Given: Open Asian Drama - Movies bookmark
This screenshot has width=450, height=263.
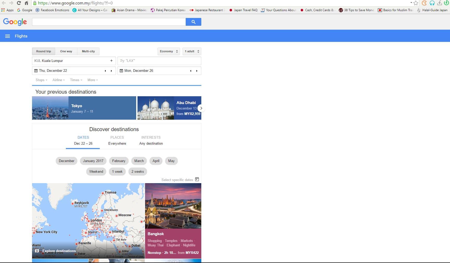Looking at the screenshot, I should point(129,10).
